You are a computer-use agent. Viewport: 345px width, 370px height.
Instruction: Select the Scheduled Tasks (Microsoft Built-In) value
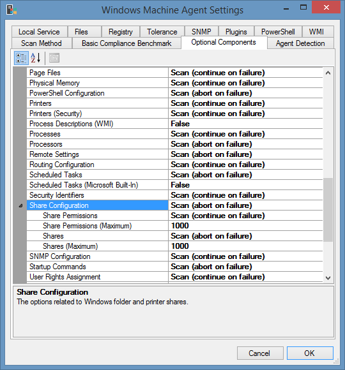click(245, 185)
